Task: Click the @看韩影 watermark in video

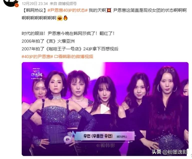Action: pyautogui.click(x=106, y=145)
